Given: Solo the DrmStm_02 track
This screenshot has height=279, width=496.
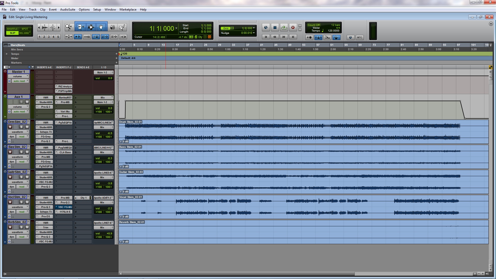Looking at the screenshot, I should pyautogui.click(x=21, y=127).
